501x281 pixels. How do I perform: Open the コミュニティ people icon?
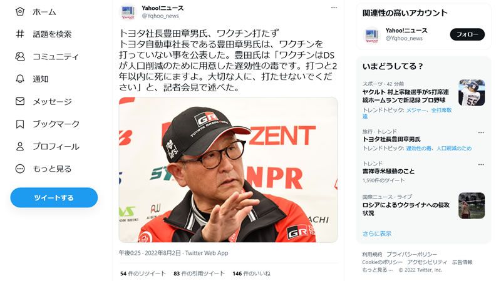coord(20,56)
